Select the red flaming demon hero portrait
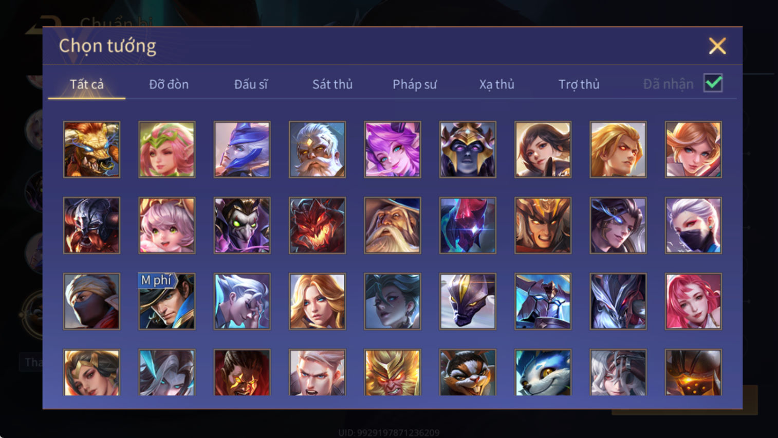Viewport: 778px width, 438px height. click(317, 225)
